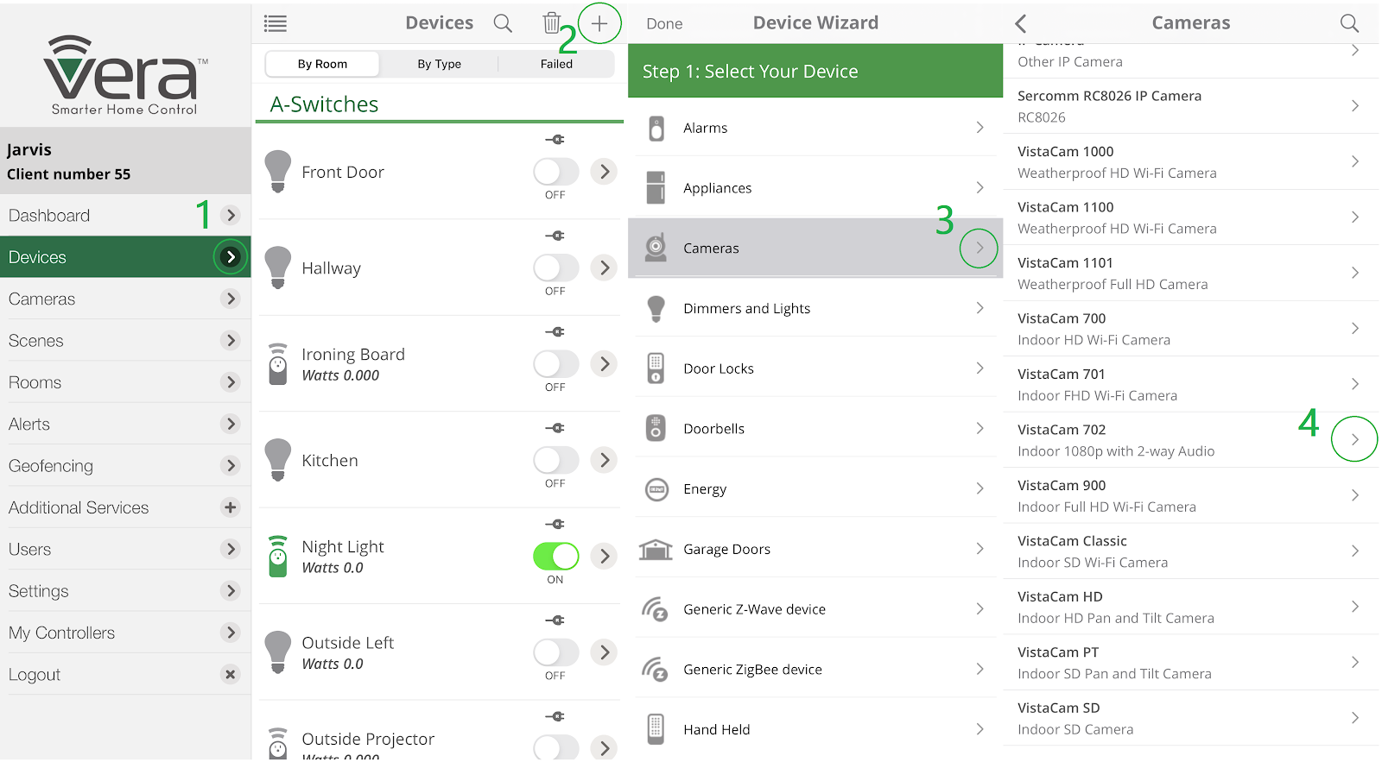Toggle the Front Door switch on

555,172
